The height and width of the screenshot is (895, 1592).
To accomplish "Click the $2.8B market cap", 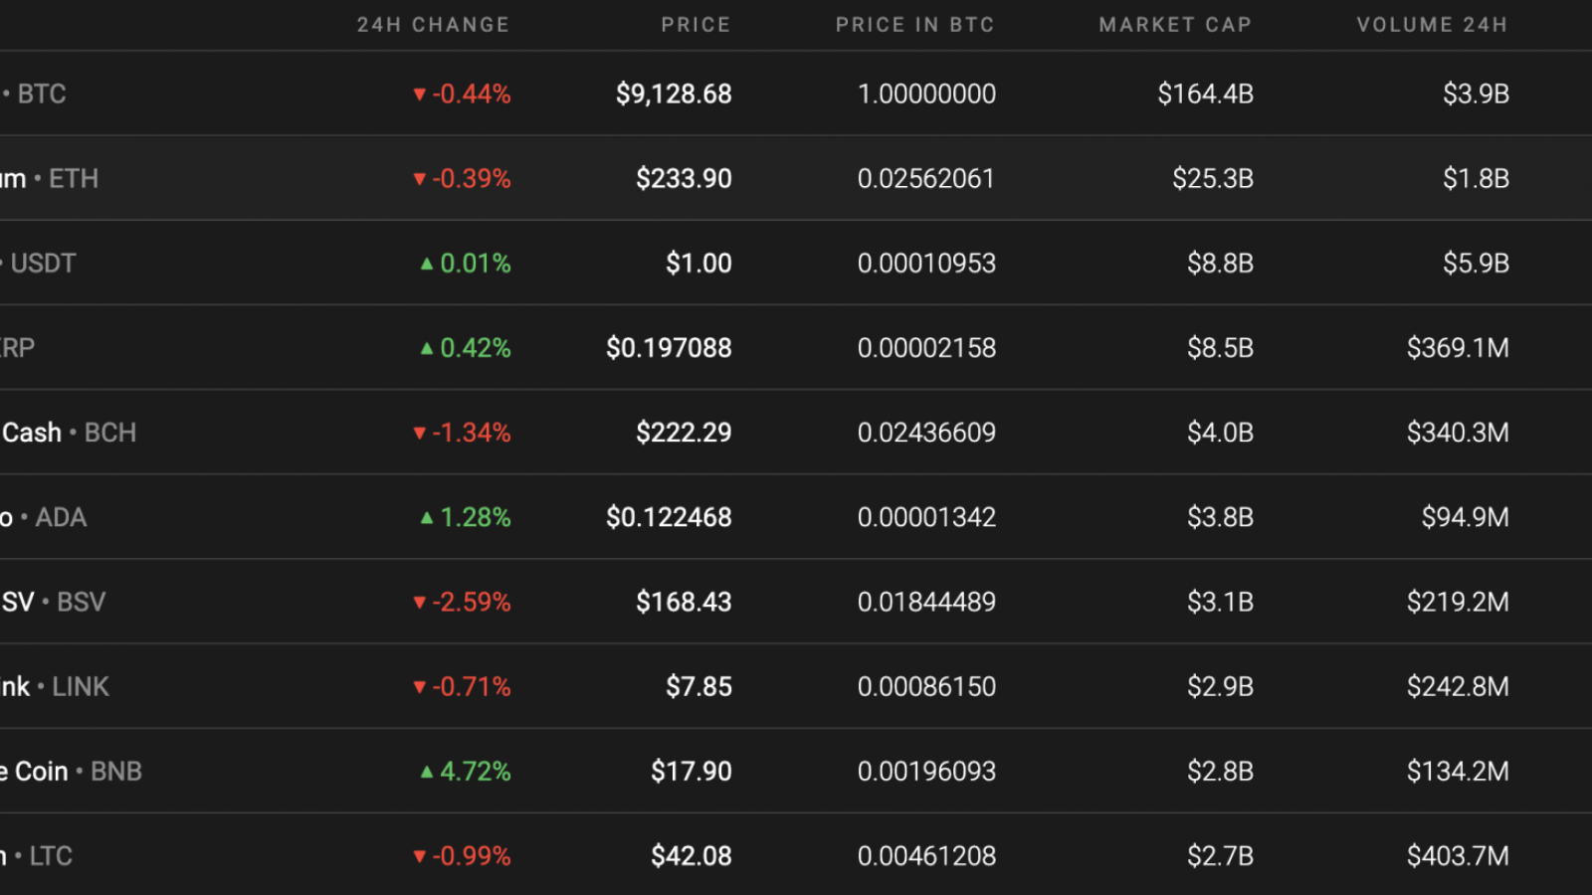I will tap(1220, 770).
